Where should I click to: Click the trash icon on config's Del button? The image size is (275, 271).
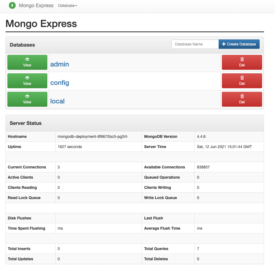coord(242,77)
